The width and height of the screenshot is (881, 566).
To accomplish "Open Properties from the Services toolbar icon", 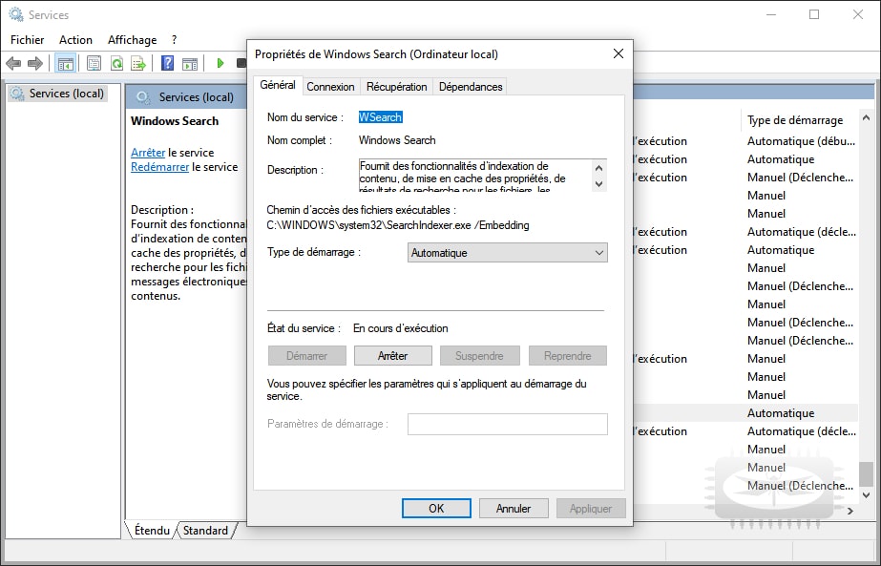I will (x=94, y=64).
